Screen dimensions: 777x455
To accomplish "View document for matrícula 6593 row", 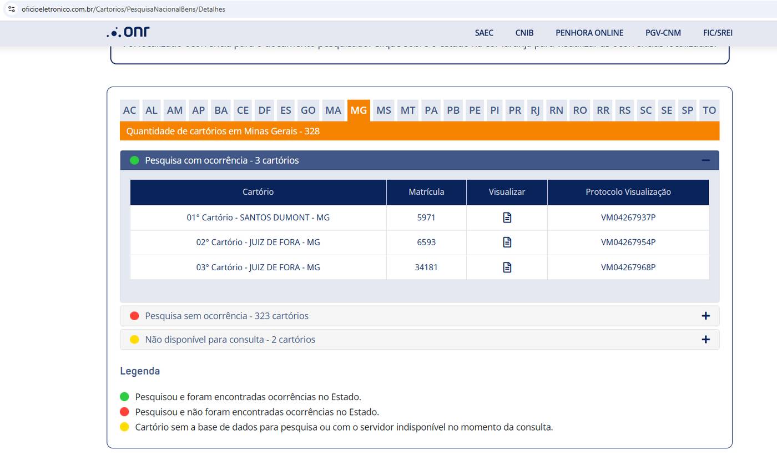I will (x=507, y=242).
